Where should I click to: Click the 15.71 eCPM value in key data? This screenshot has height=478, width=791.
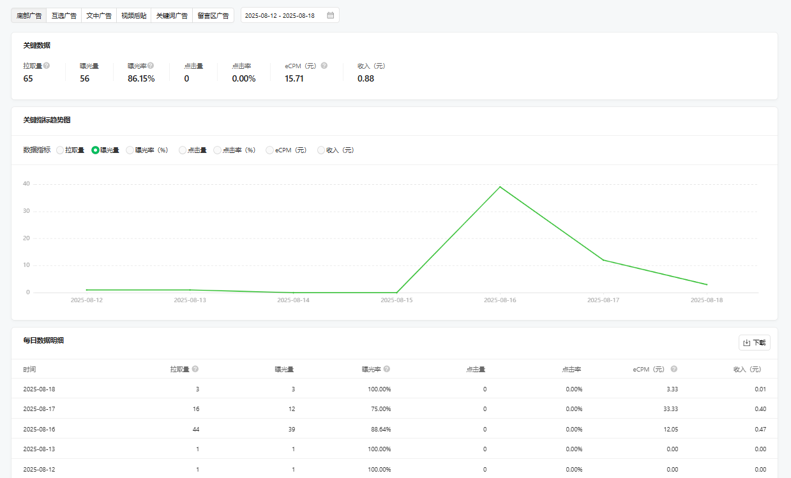pos(294,79)
